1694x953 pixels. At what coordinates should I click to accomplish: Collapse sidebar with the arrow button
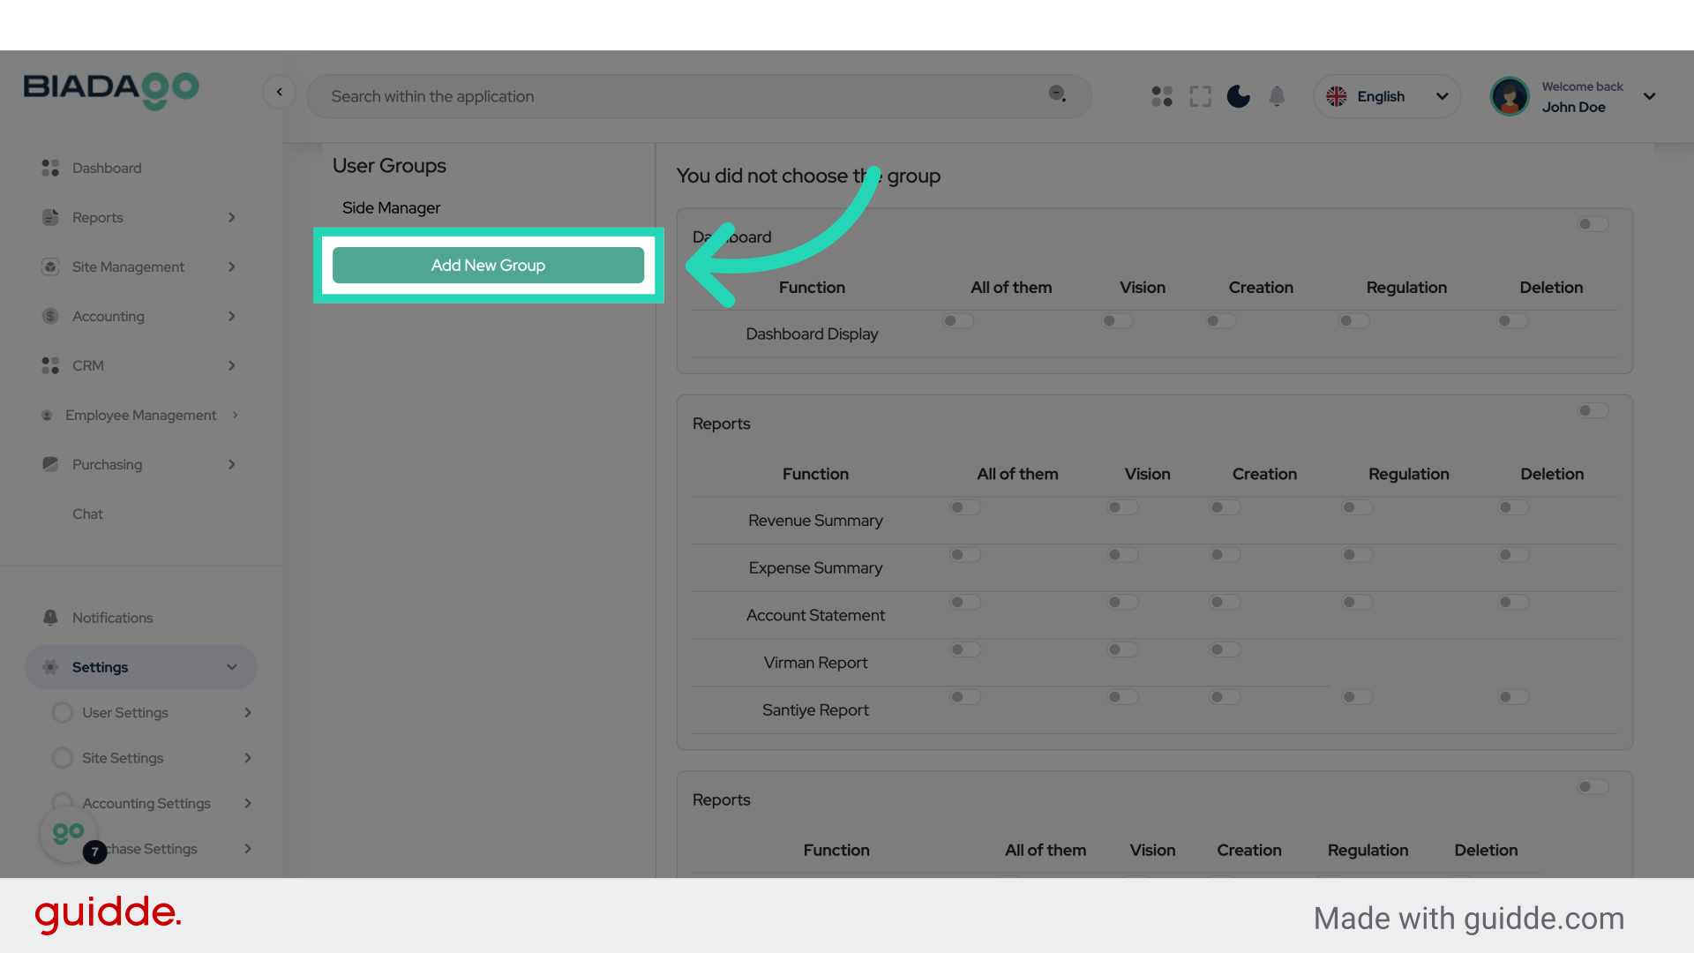pyautogui.click(x=279, y=92)
